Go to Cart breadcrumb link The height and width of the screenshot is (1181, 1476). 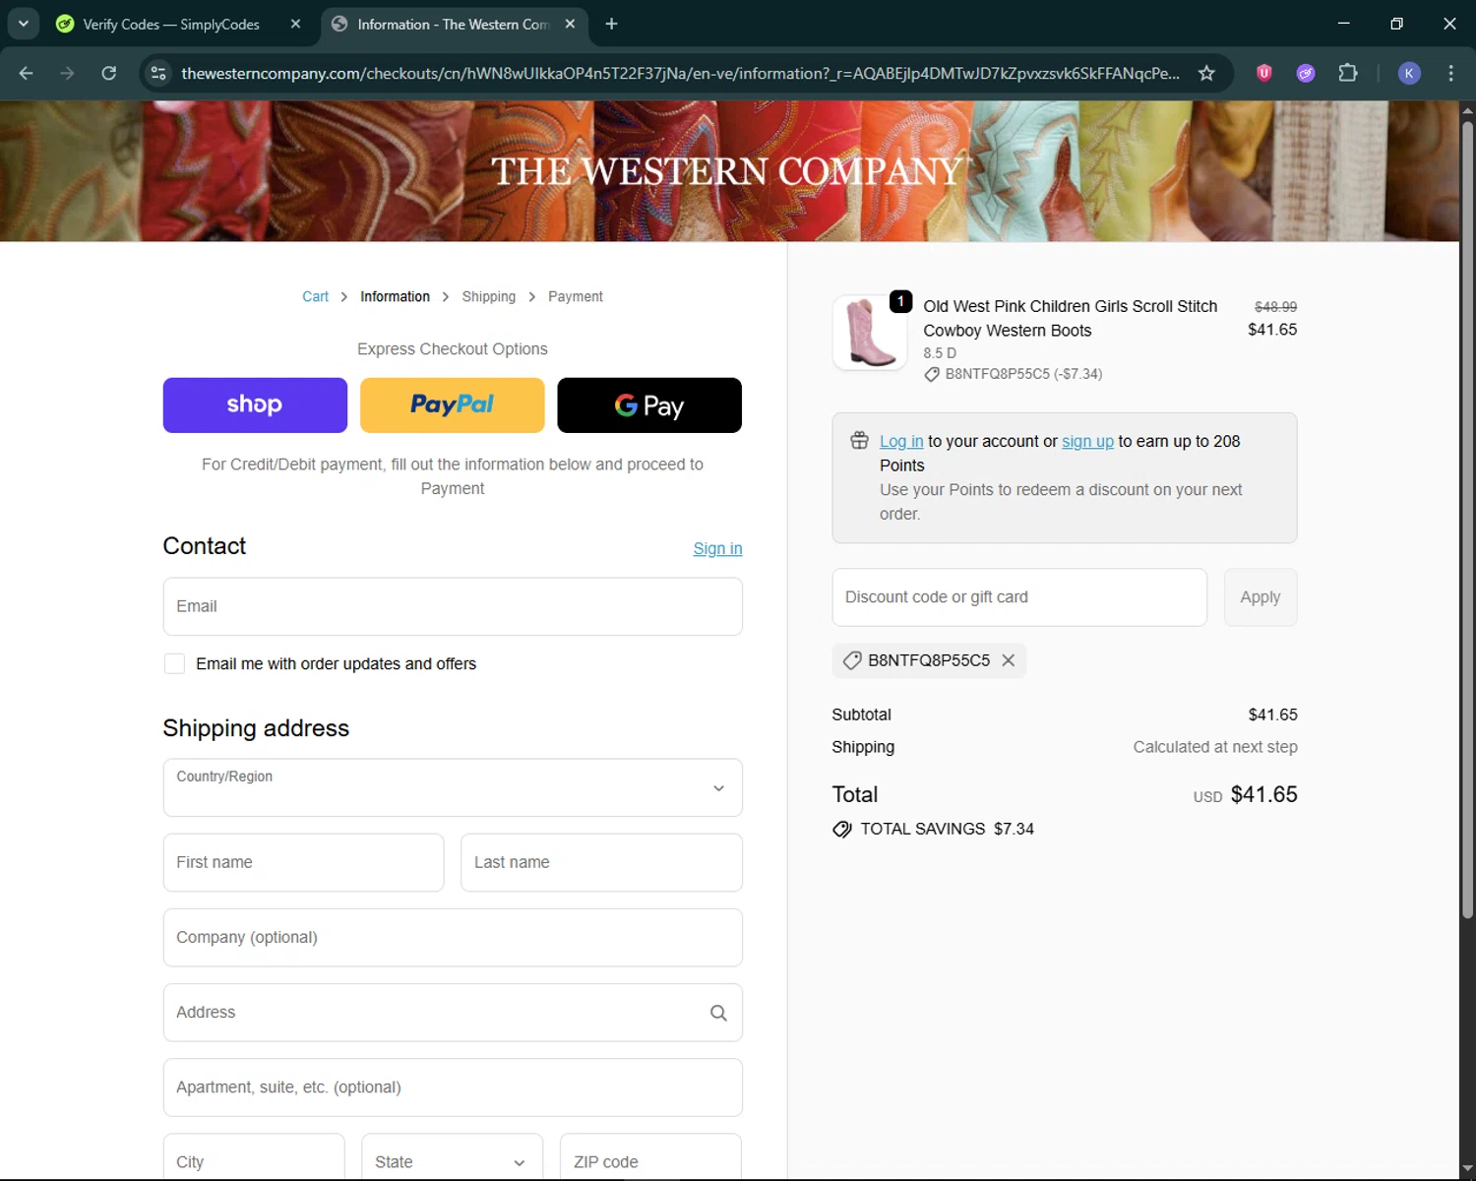pos(315,296)
